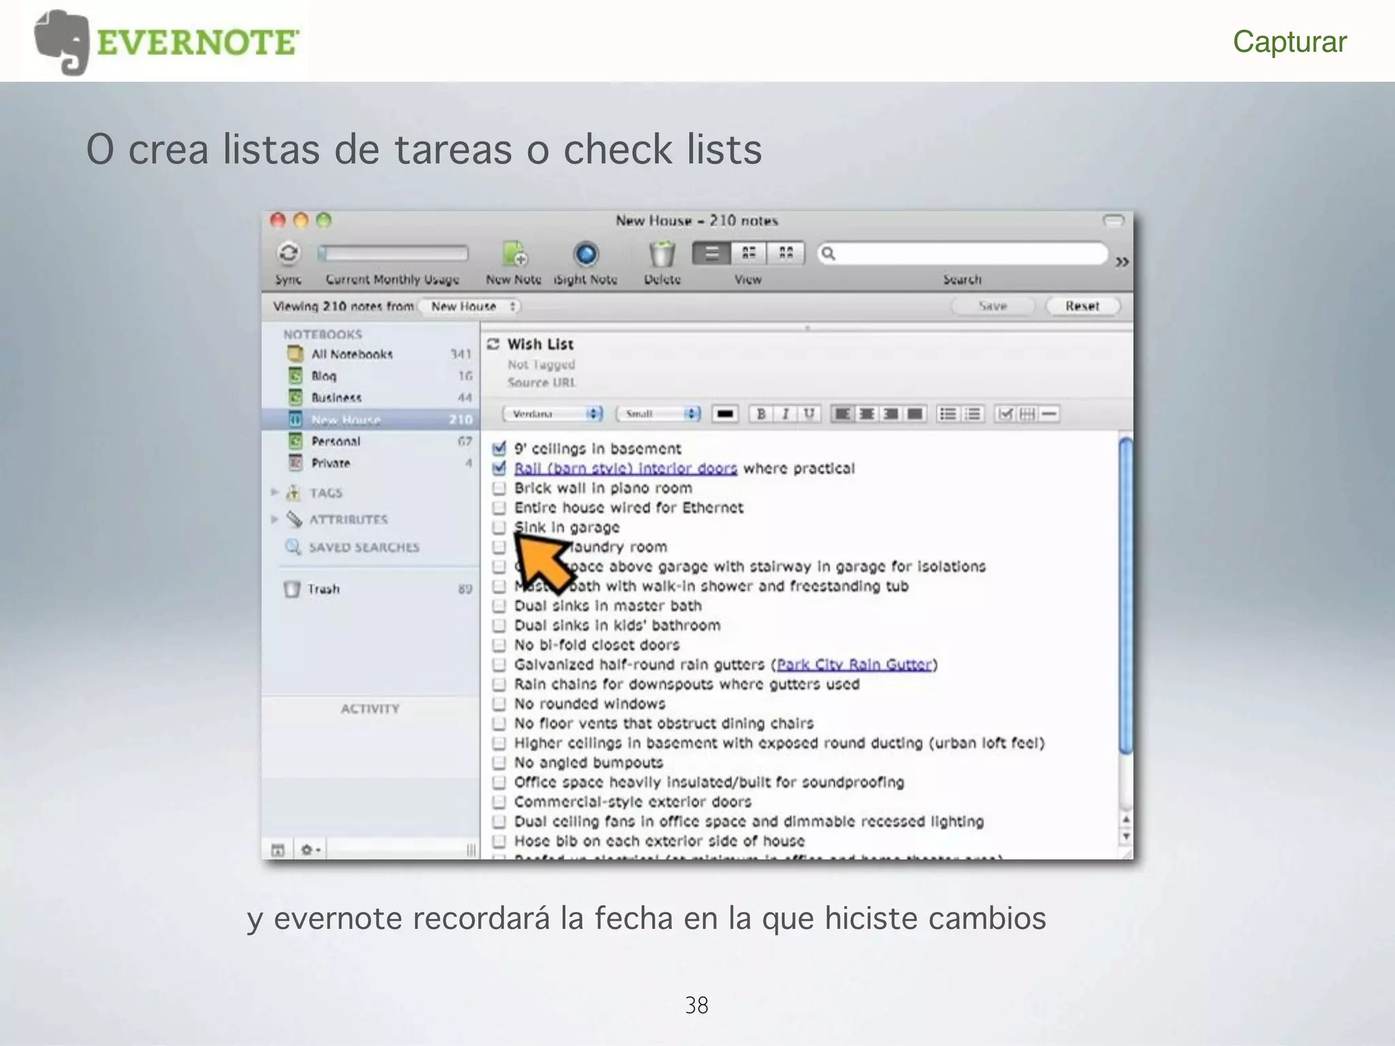Check 'Sink in garage' item

point(499,527)
